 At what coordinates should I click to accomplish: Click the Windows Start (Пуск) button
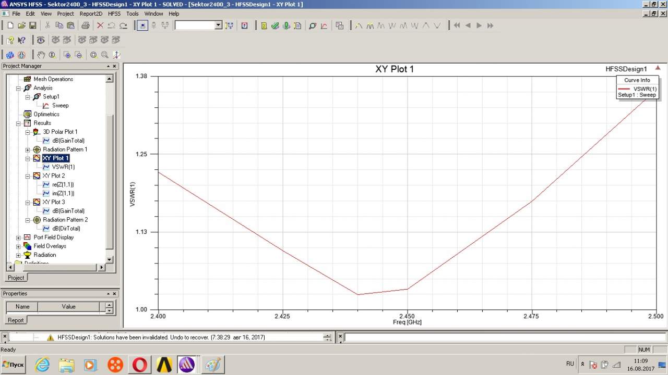point(14,365)
